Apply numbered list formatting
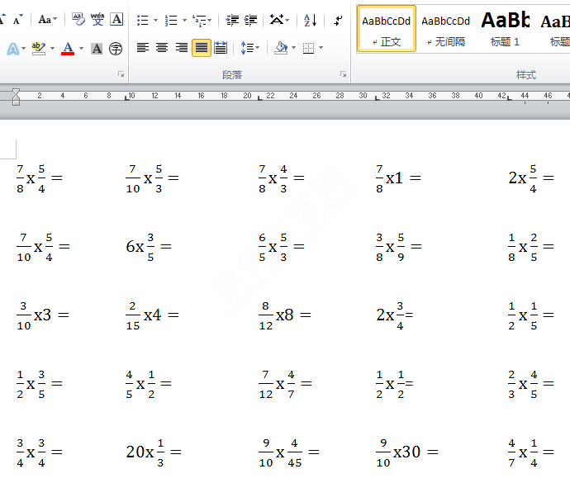 171,20
